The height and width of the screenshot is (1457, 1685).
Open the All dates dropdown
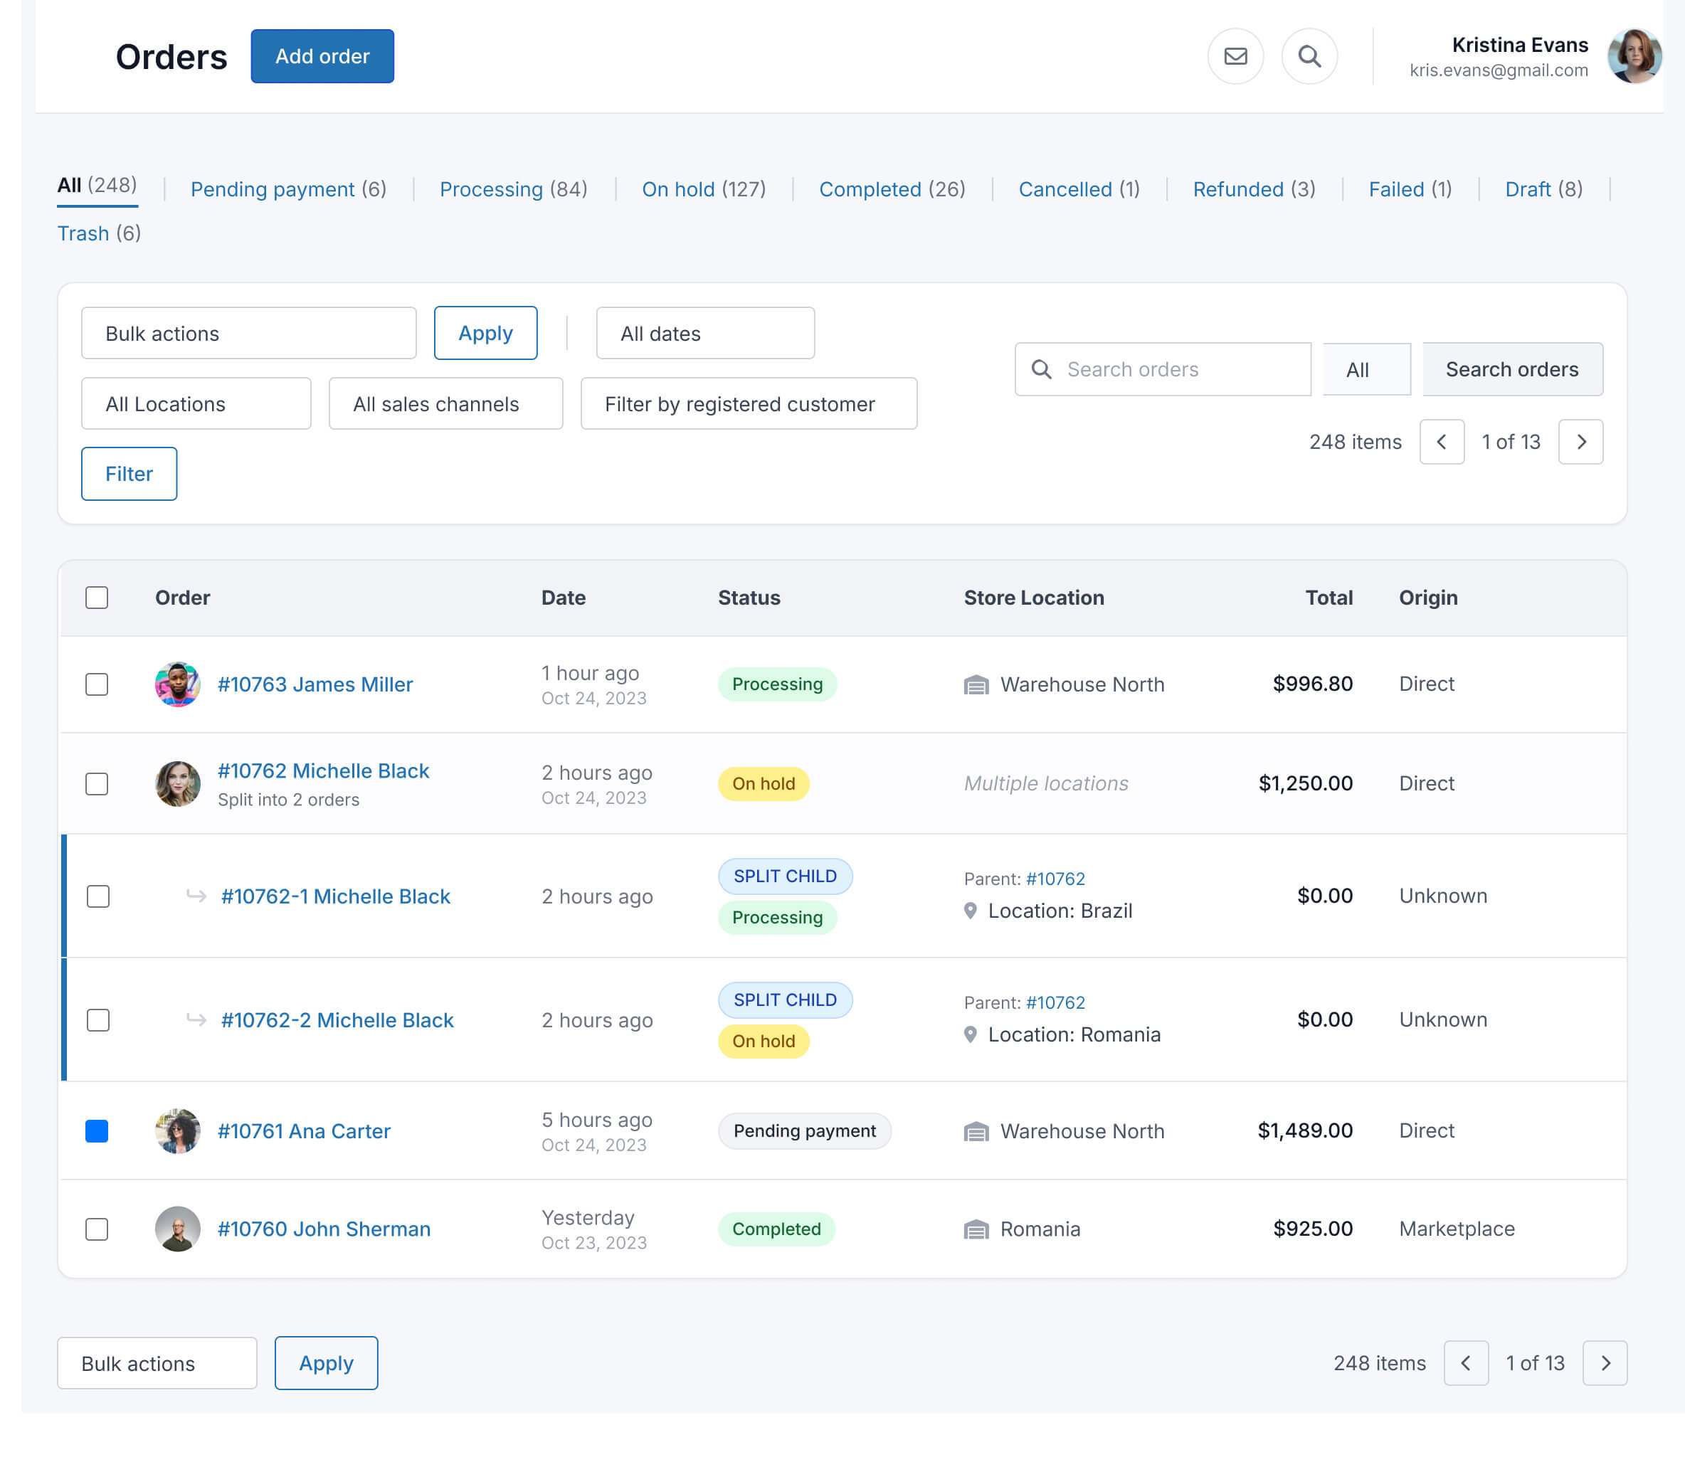(704, 332)
